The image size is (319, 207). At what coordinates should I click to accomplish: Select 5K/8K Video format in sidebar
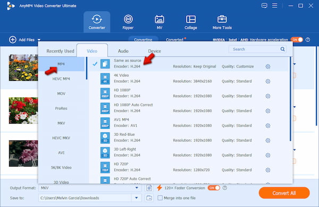pos(61,168)
